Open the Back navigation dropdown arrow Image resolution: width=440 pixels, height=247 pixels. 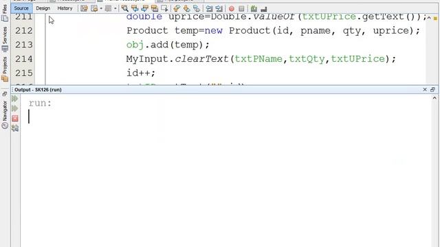(x=101, y=8)
